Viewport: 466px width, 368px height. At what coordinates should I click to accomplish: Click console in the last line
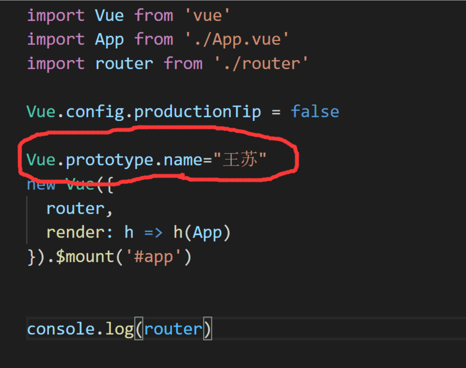click(61, 329)
